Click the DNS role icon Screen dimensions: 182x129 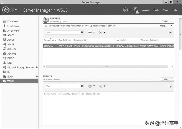coord(5,63)
